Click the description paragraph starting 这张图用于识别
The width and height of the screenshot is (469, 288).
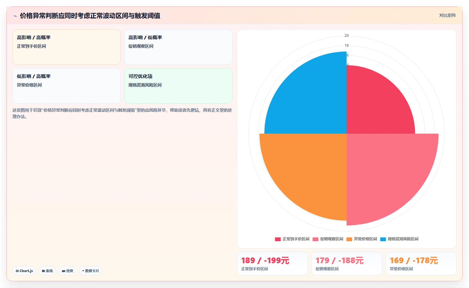click(122, 113)
